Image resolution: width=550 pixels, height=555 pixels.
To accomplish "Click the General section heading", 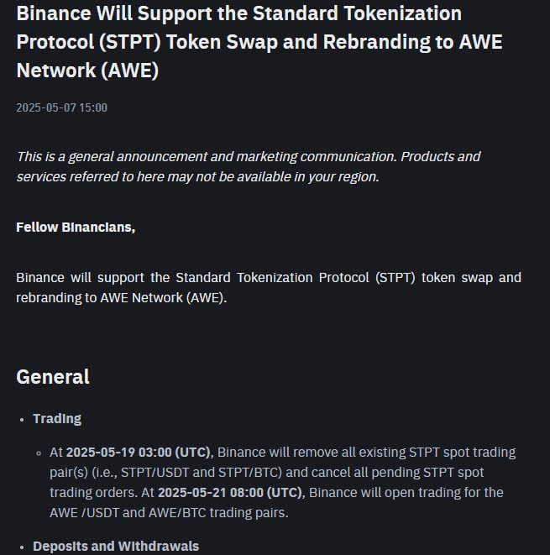I will click(x=53, y=377).
